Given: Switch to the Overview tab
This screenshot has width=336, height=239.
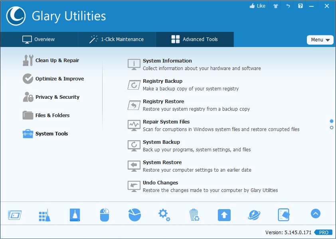Looking at the screenshot, I should coord(39,39).
